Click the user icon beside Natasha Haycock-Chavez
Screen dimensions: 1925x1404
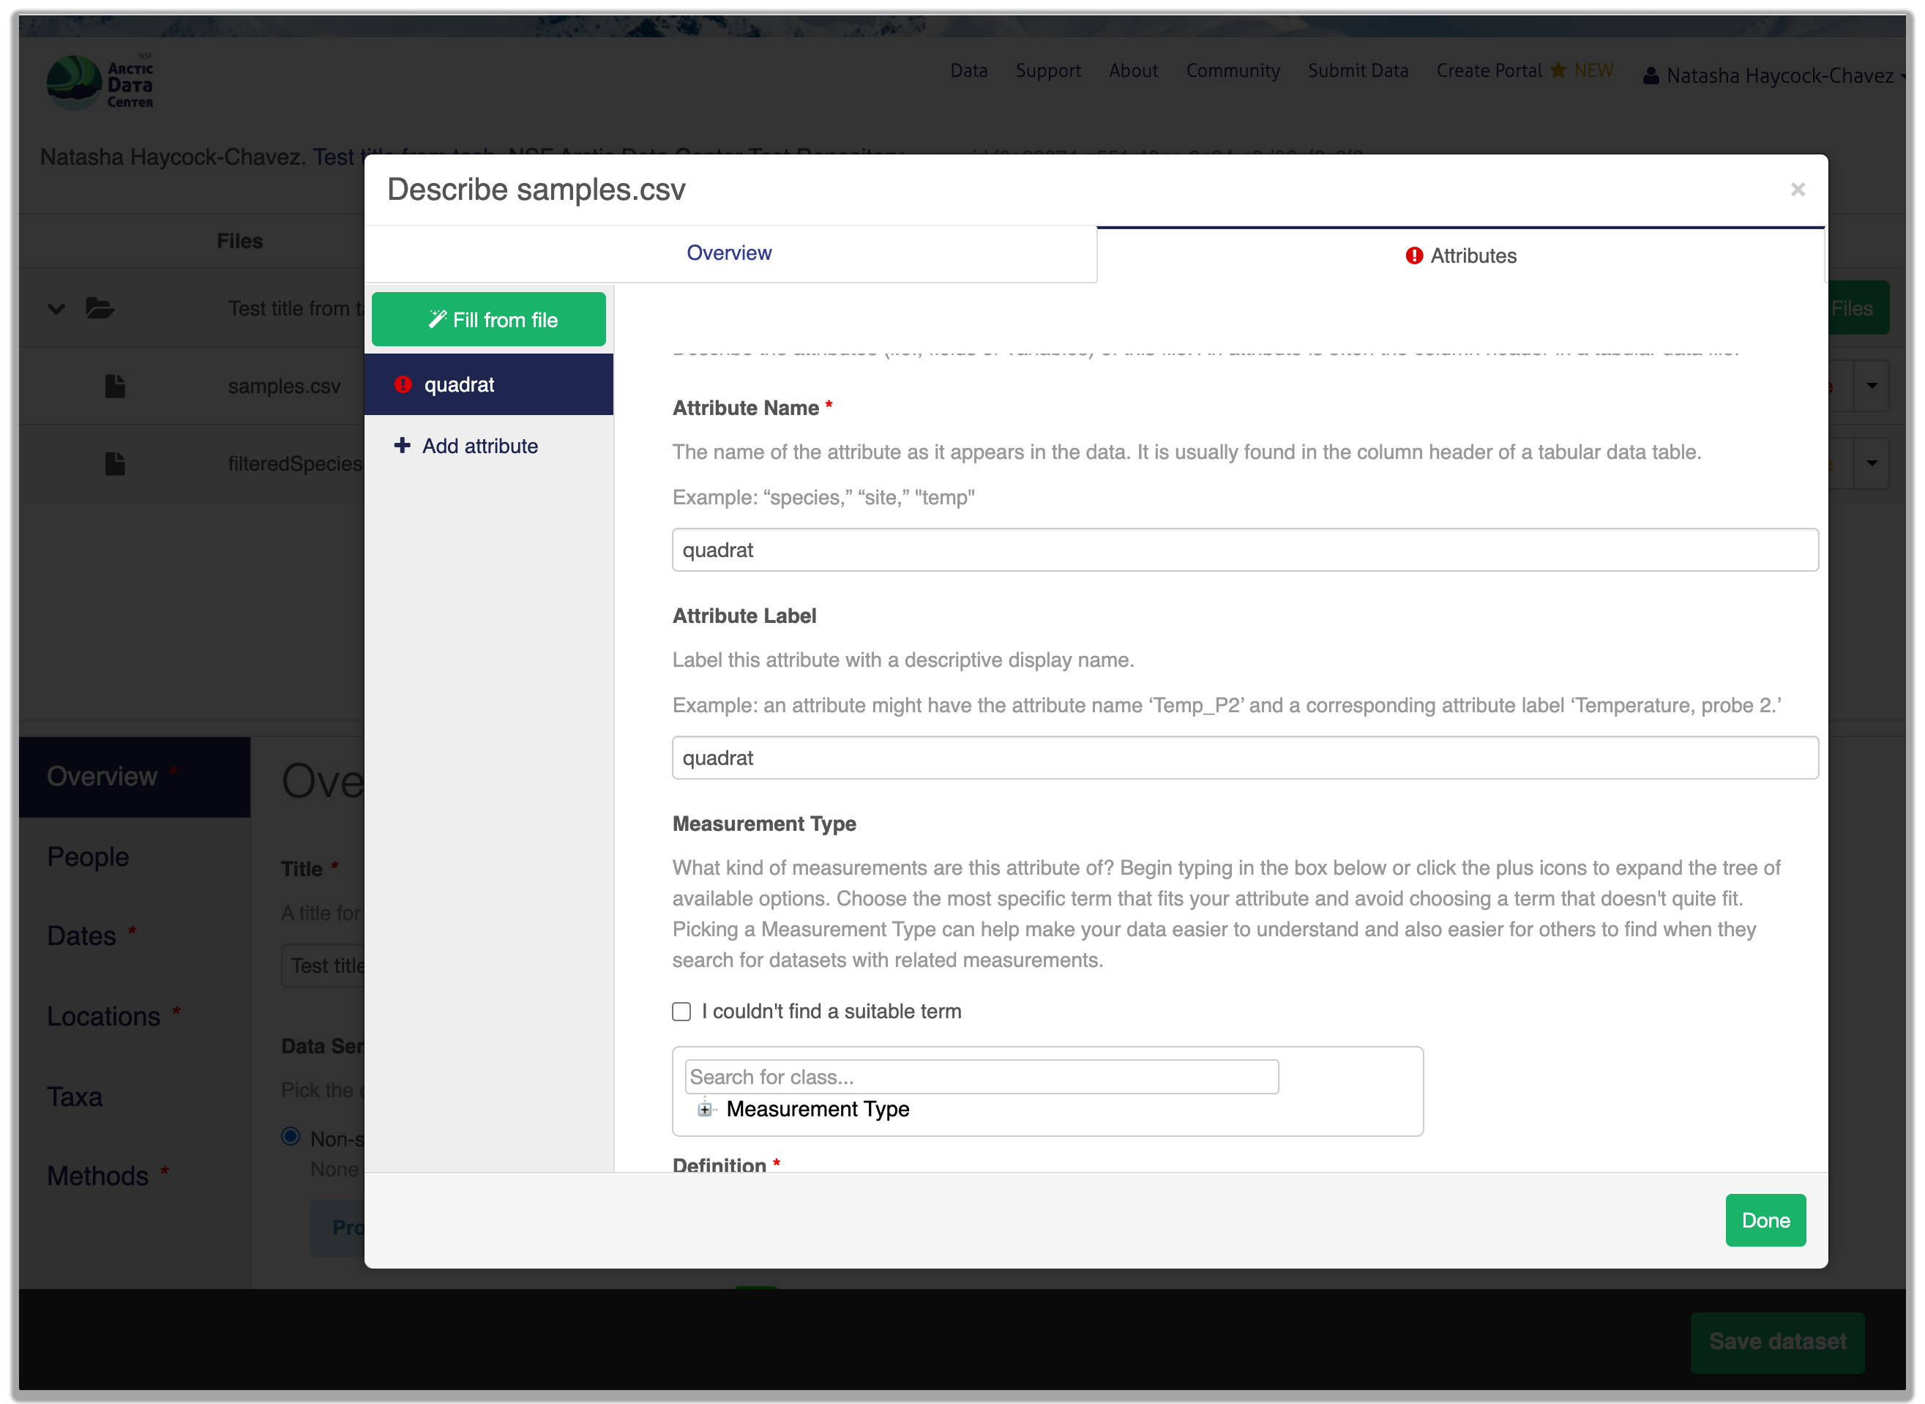[x=1651, y=76]
